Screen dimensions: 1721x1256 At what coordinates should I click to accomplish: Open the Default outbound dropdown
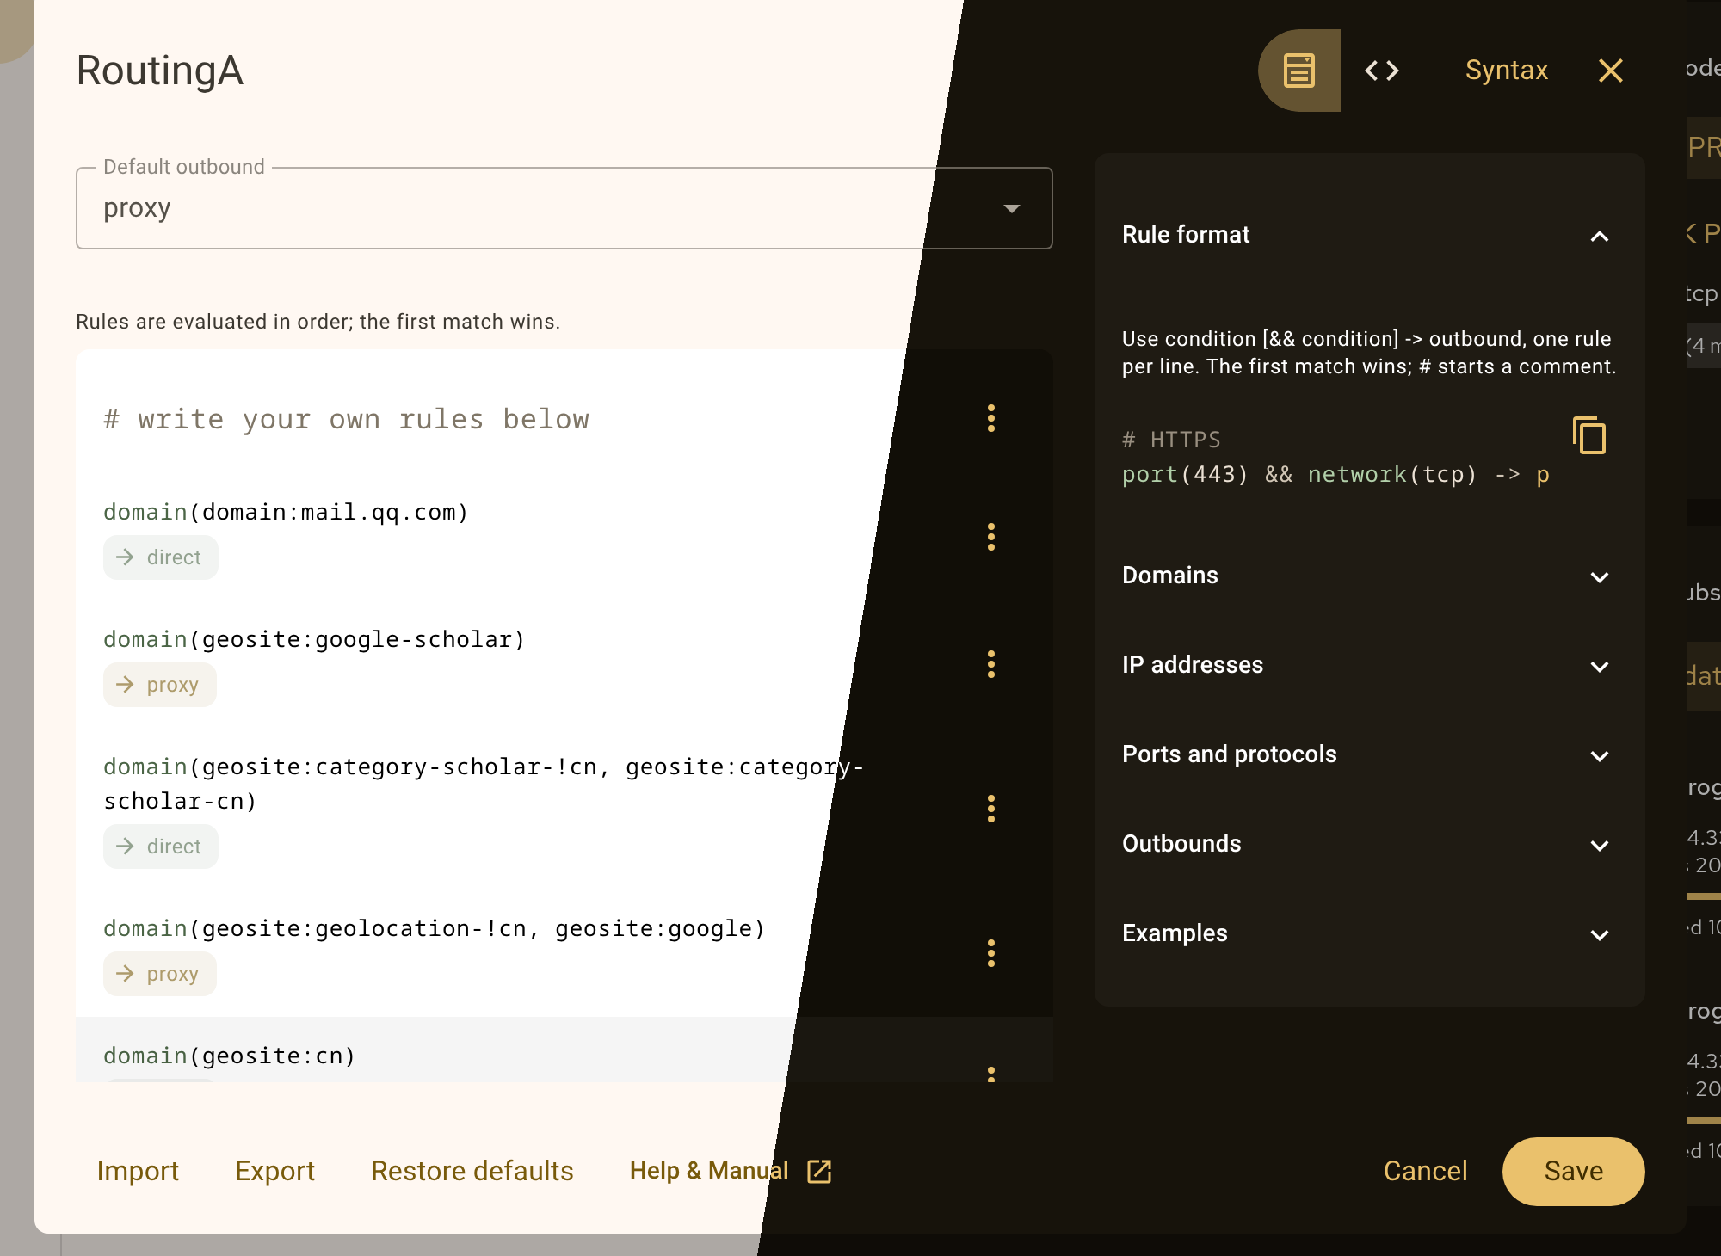(564, 208)
